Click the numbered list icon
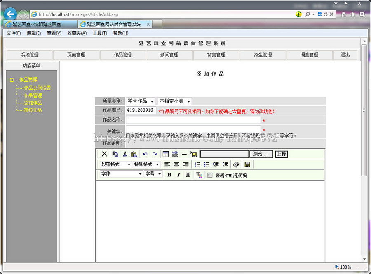This screenshot has height=274, width=371. (197, 164)
